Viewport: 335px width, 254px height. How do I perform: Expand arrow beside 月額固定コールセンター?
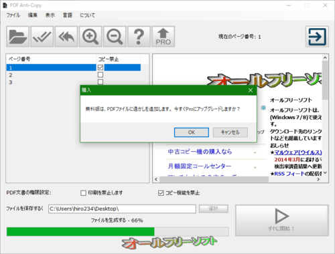click(x=255, y=167)
